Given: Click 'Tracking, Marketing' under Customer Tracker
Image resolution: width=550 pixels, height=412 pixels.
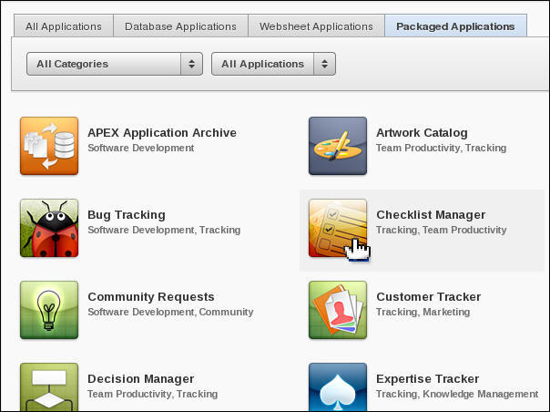Looking at the screenshot, I should point(423,312).
